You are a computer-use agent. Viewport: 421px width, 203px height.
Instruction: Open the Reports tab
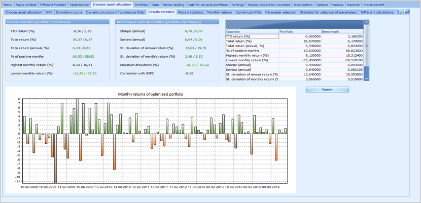pos(354,5)
